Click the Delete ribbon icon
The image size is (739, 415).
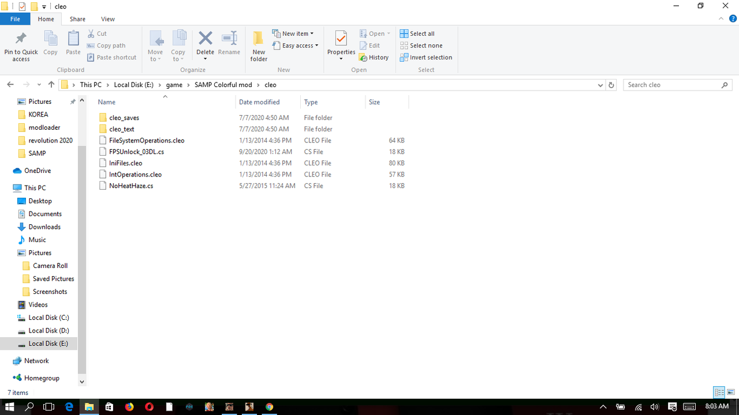click(x=205, y=47)
